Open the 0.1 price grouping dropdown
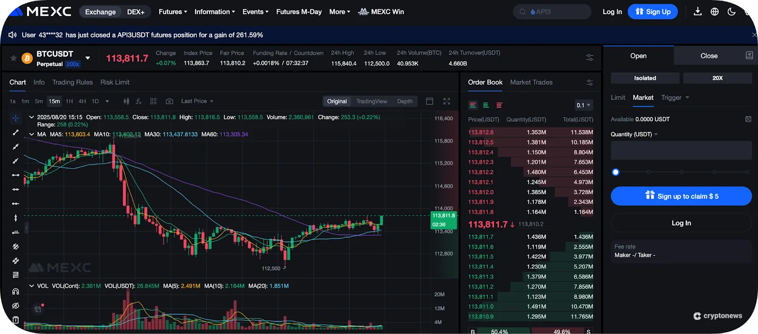 [x=583, y=105]
